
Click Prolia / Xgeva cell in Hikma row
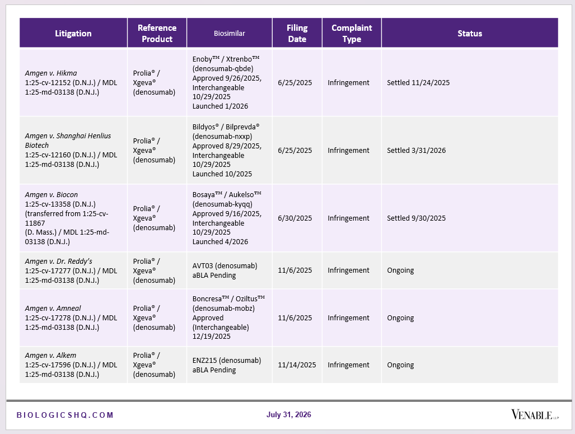pos(157,82)
